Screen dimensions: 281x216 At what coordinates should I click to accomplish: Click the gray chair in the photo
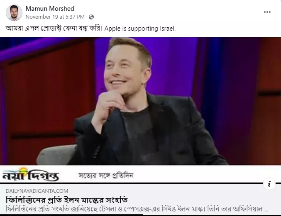coord(56,154)
